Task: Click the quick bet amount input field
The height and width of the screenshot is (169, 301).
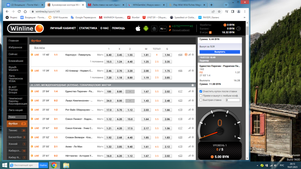Action: coord(233,100)
